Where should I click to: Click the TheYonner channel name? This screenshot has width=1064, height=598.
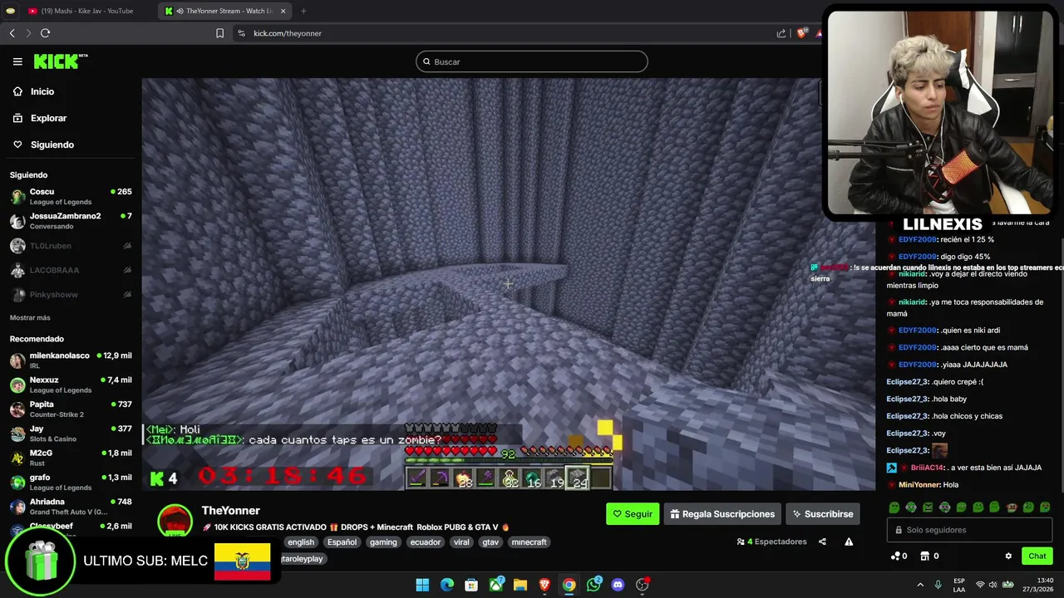coord(231,511)
